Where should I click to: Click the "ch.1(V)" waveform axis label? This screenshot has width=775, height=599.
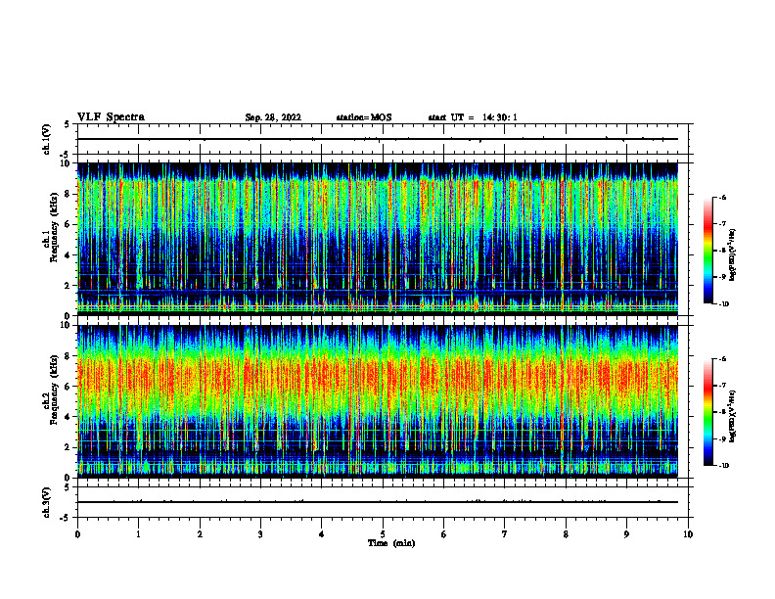[x=47, y=139]
